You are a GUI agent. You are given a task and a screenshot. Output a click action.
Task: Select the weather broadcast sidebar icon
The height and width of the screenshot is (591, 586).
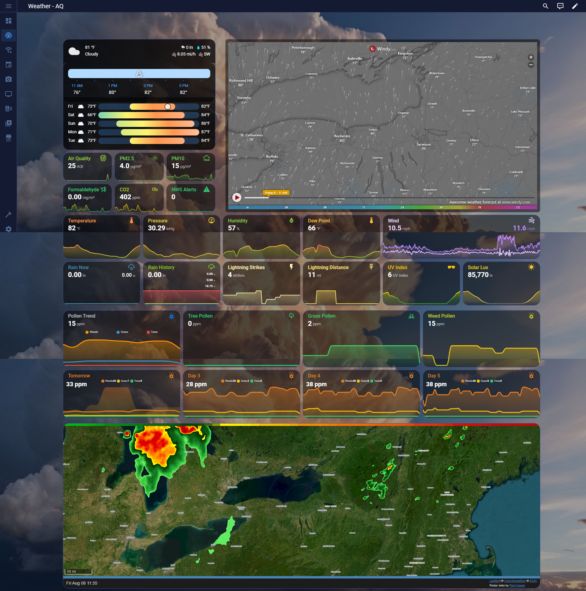click(9, 35)
